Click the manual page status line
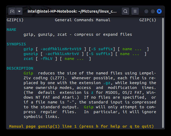This screenshot has height=136, width=171. (x=81, y=126)
